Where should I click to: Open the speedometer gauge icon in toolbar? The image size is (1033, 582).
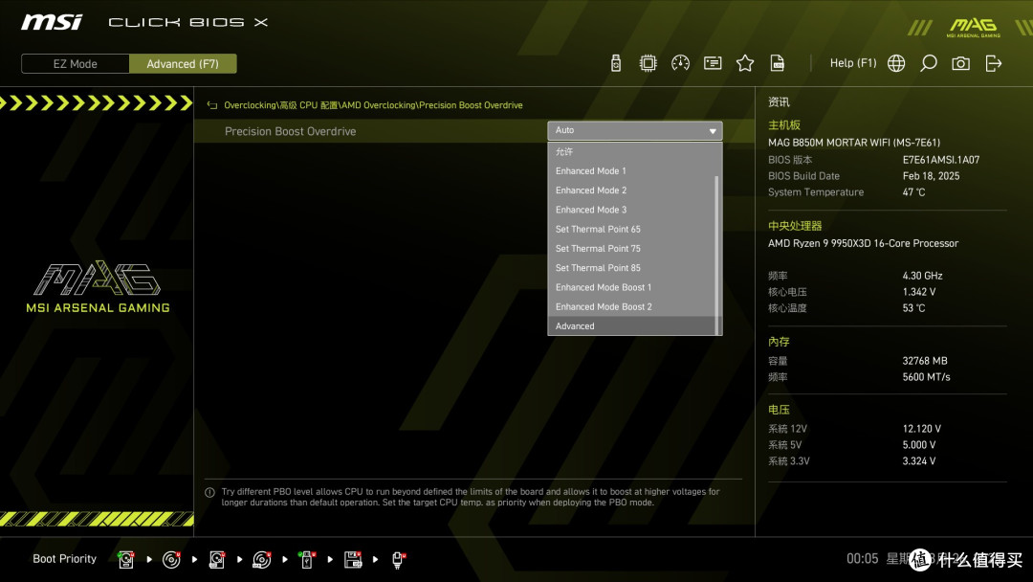pyautogui.click(x=681, y=63)
